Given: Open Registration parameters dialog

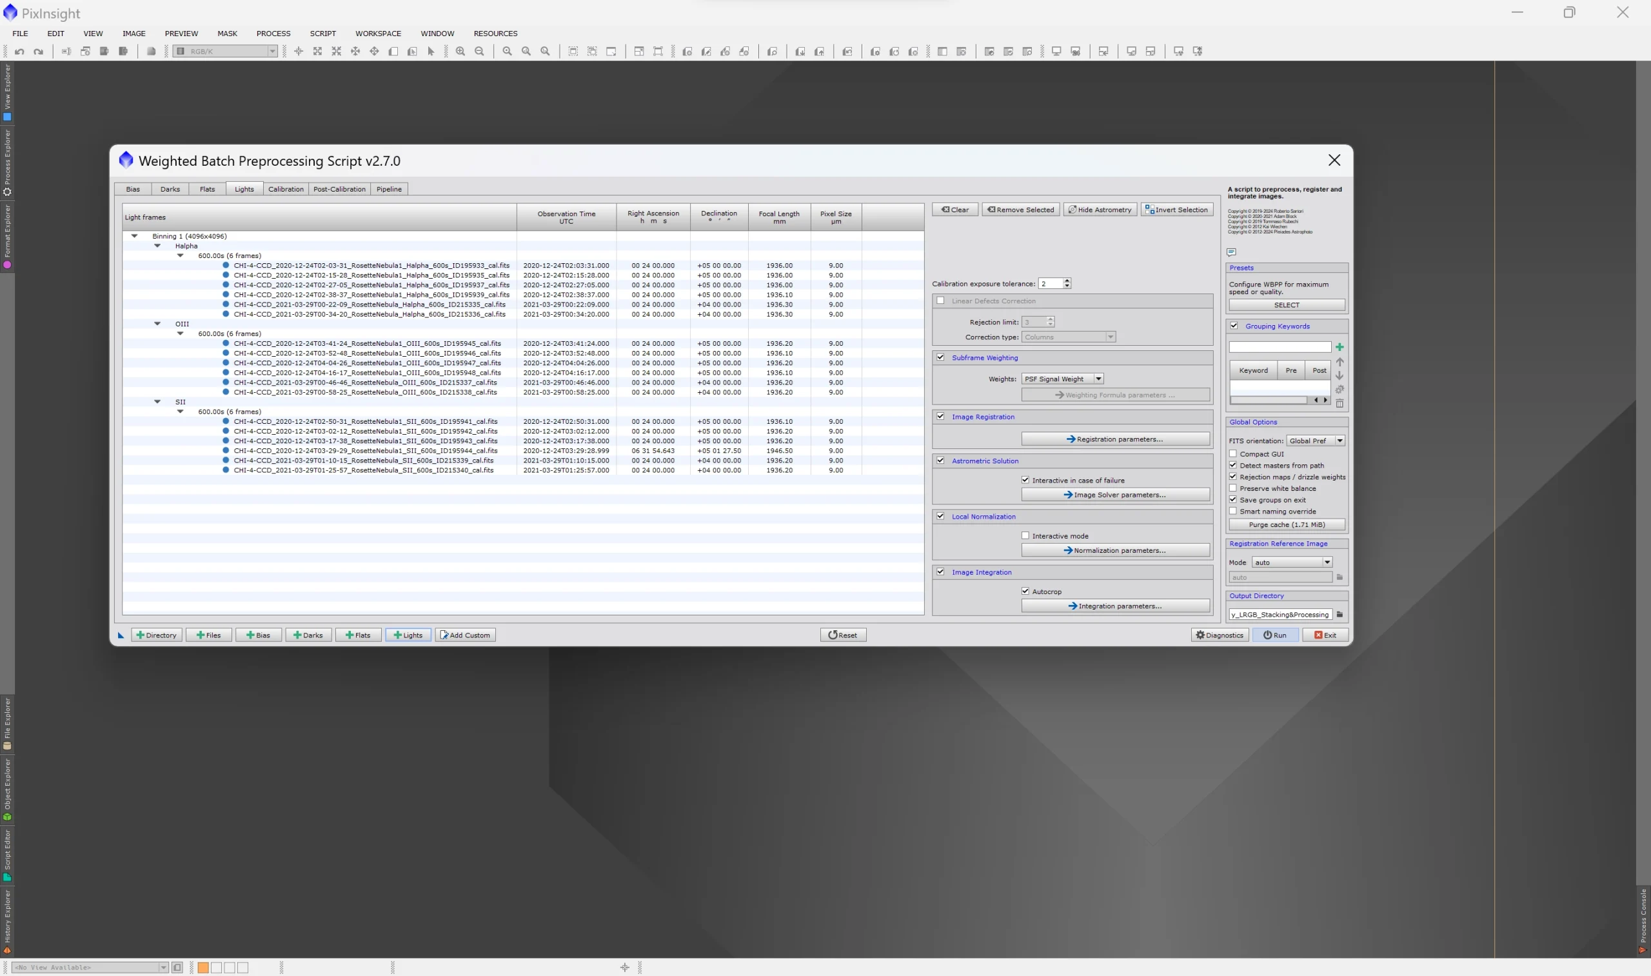Looking at the screenshot, I should click(1114, 439).
